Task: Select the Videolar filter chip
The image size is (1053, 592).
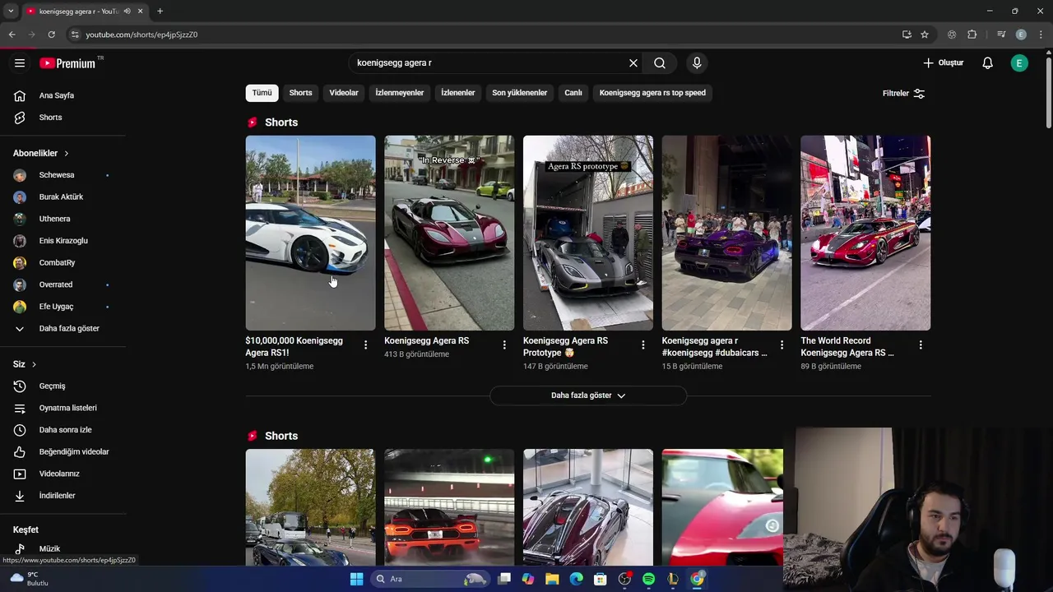Action: [x=344, y=93]
